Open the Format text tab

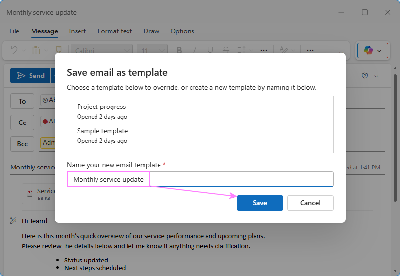[115, 31]
